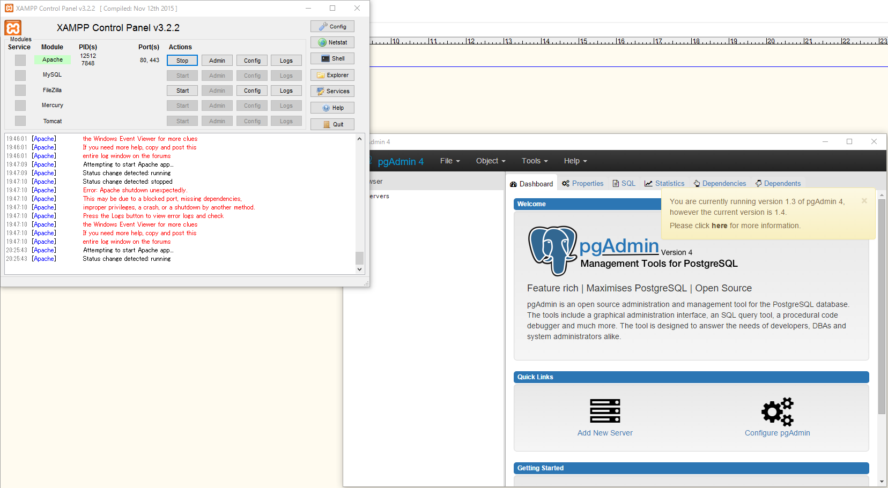Dismiss the pgAdmin version notification
The image size is (888, 488).
pyautogui.click(x=864, y=201)
